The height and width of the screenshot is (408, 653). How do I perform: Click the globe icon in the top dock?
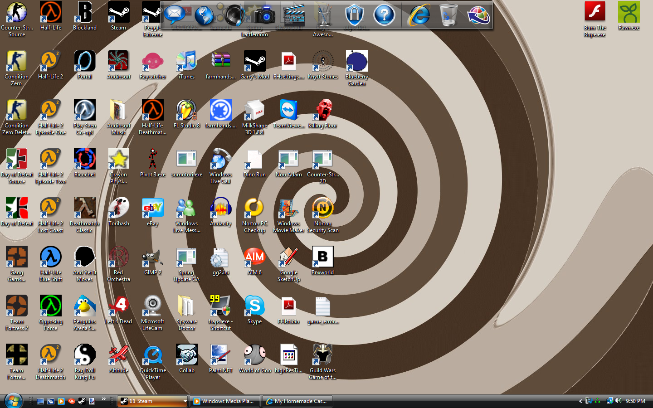(204, 15)
